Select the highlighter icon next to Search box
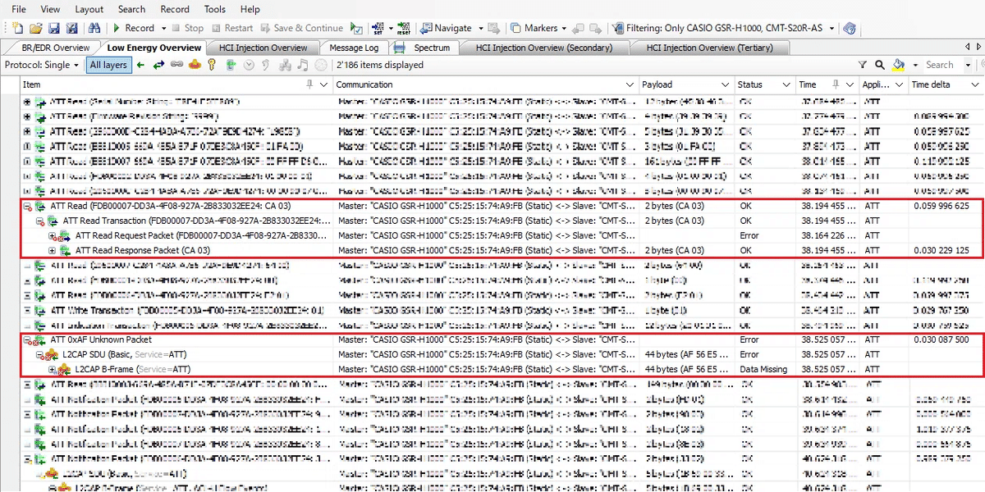985x492 pixels. point(897,65)
